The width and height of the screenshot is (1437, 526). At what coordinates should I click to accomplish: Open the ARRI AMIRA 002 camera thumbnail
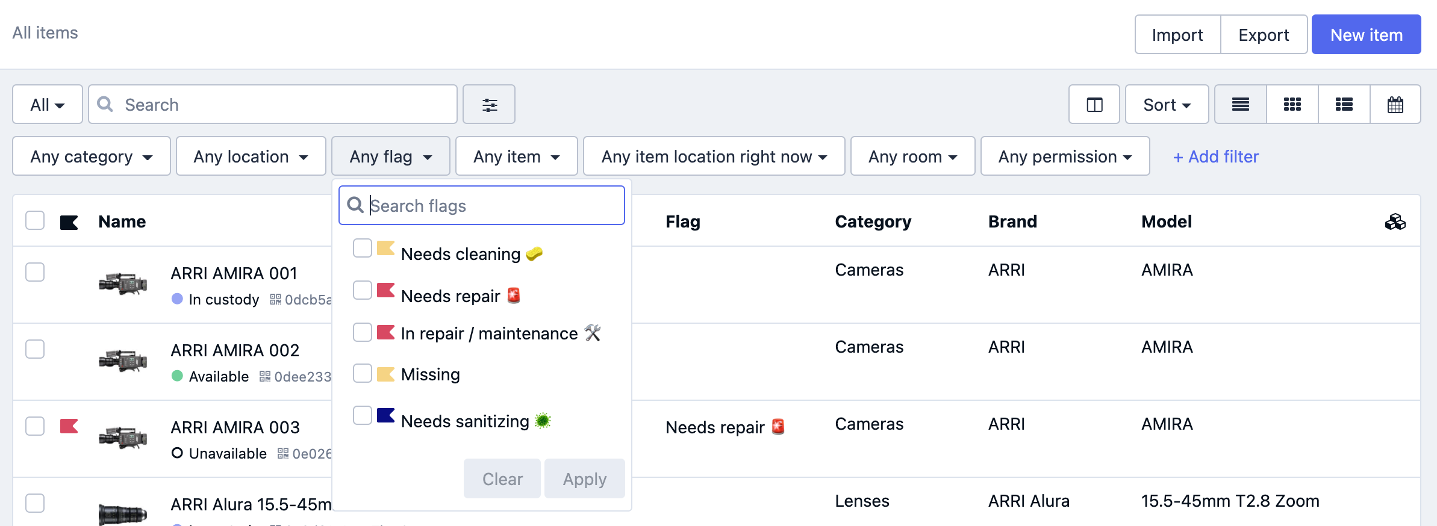(x=123, y=360)
